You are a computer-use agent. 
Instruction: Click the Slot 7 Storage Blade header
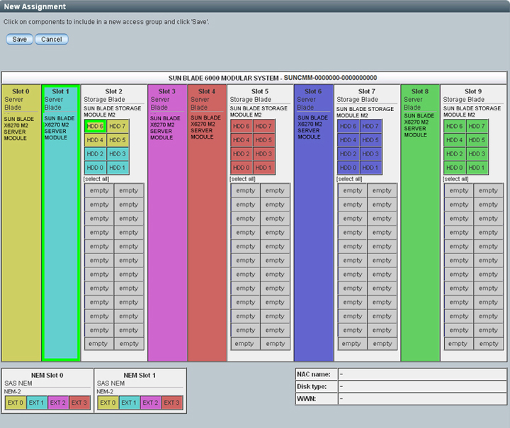click(x=367, y=95)
